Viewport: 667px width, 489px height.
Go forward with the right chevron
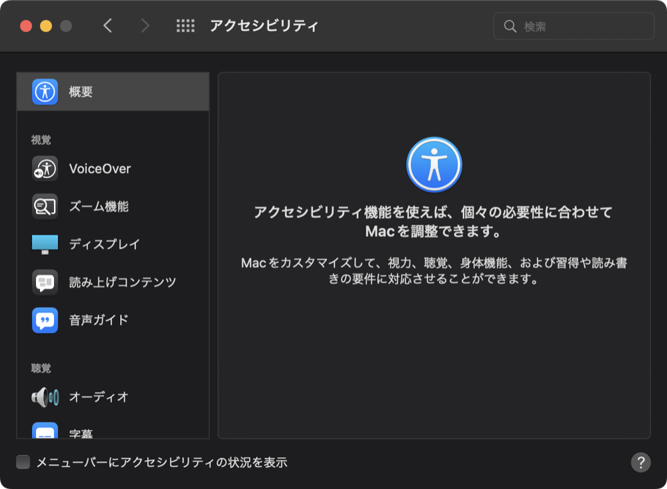click(145, 26)
